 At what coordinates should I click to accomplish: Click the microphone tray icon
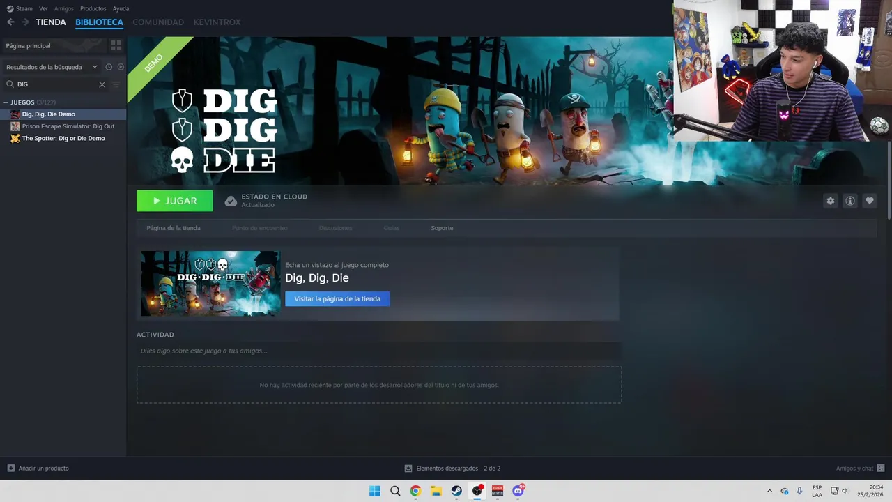[x=799, y=491]
